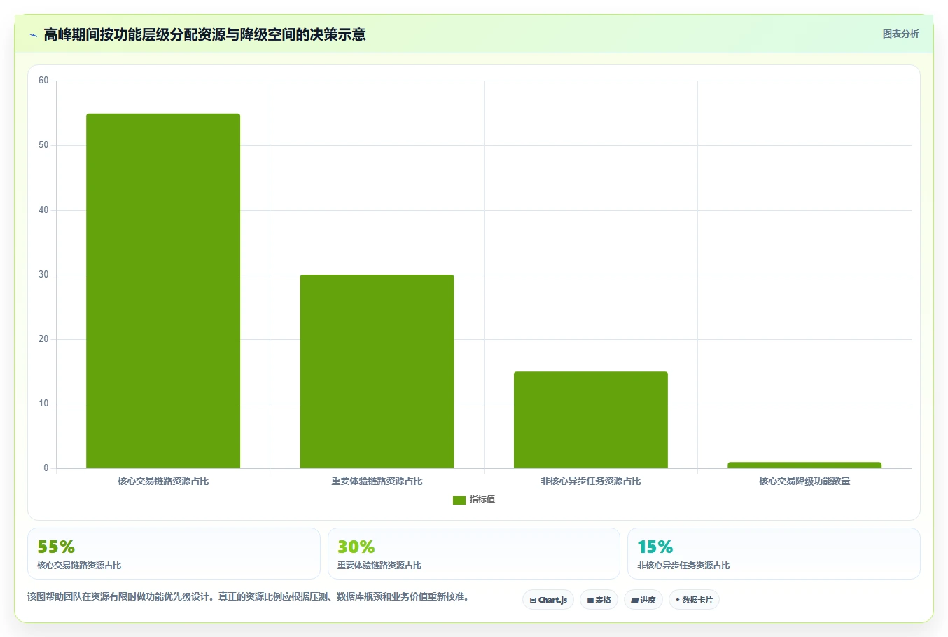Click the 非核心异步任务资源占比 bar
Image resolution: width=948 pixels, height=637 pixels.
coord(591,420)
